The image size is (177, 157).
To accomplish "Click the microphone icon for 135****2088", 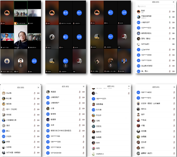I will click(x=170, y=55).
